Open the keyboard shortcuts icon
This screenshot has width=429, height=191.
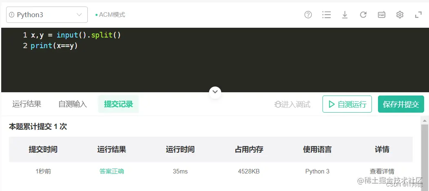[382, 15]
